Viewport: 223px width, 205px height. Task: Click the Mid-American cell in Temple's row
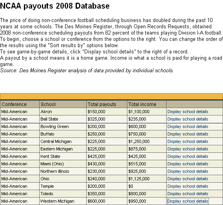coord(20,186)
